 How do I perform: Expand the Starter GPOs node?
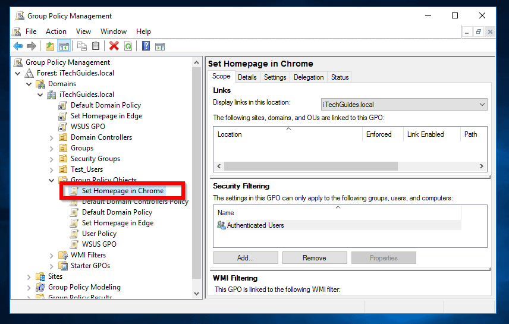(51, 266)
